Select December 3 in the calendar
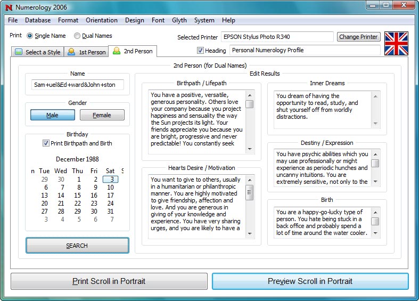This screenshot has height=301, width=419. click(110, 180)
